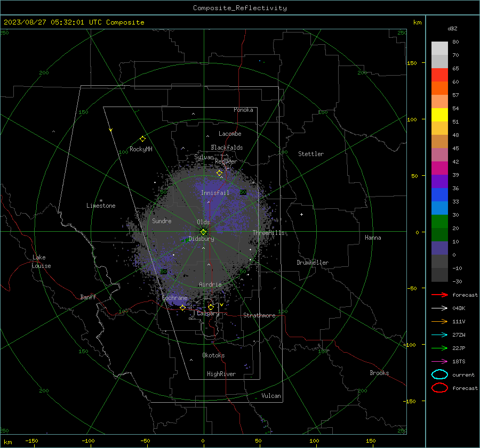Select the orange 60 dBZ color swatch
480x448 pixels.
pyautogui.click(x=439, y=88)
